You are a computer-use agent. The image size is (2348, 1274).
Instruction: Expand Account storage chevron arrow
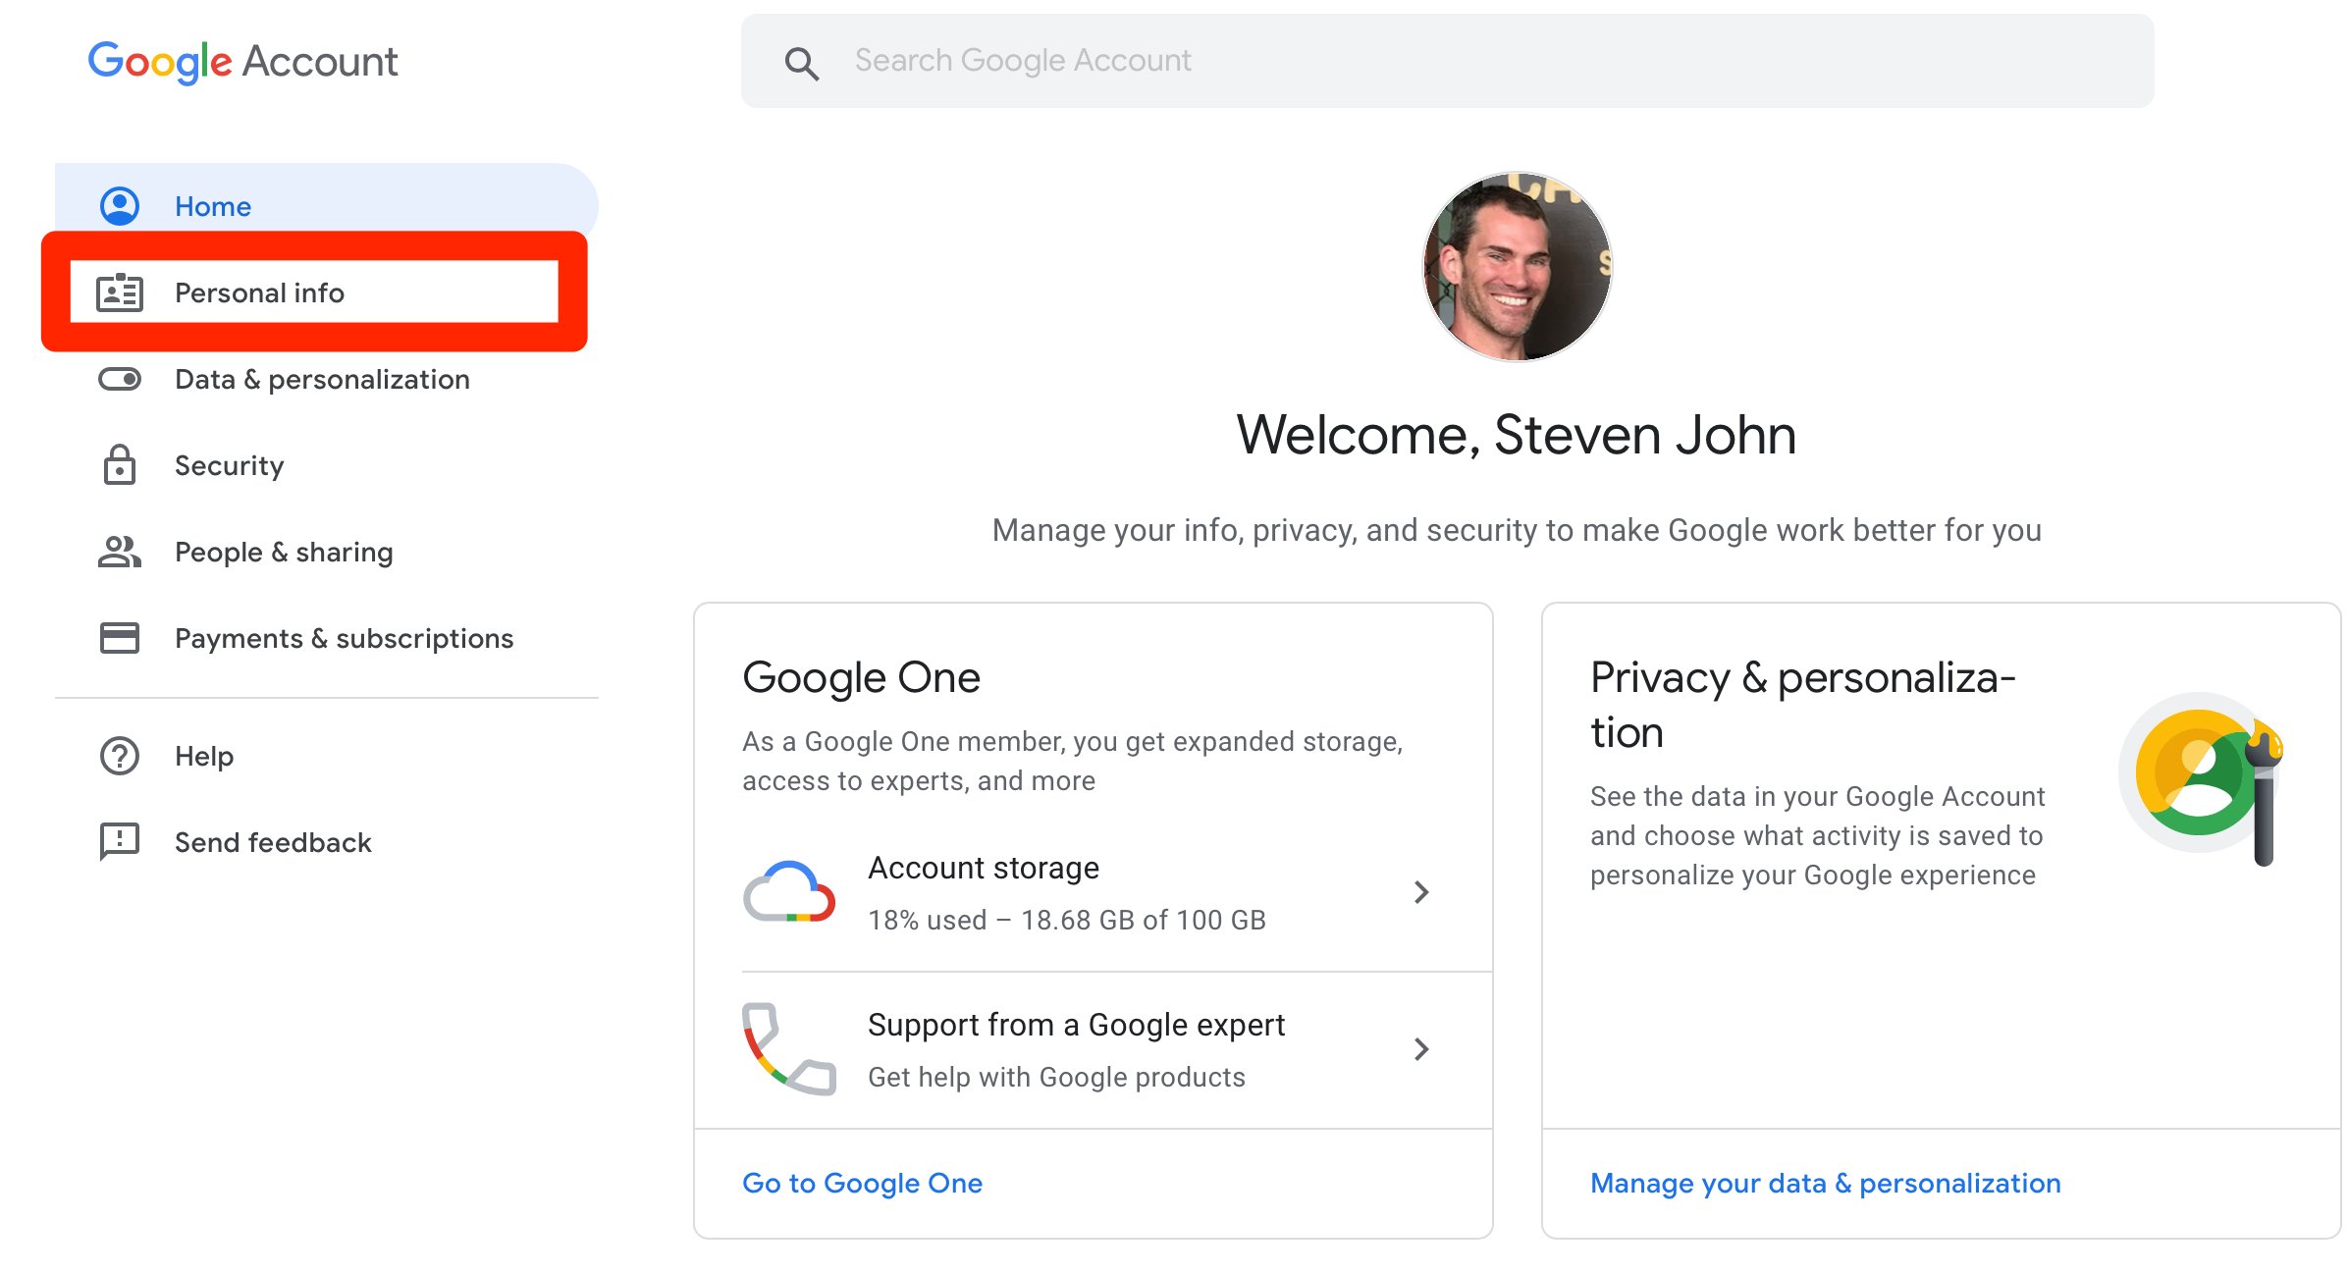pos(1420,892)
